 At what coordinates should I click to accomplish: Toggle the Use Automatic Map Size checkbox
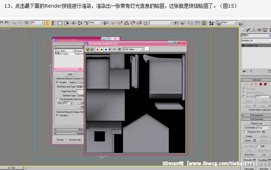pyautogui.click(x=57, y=99)
